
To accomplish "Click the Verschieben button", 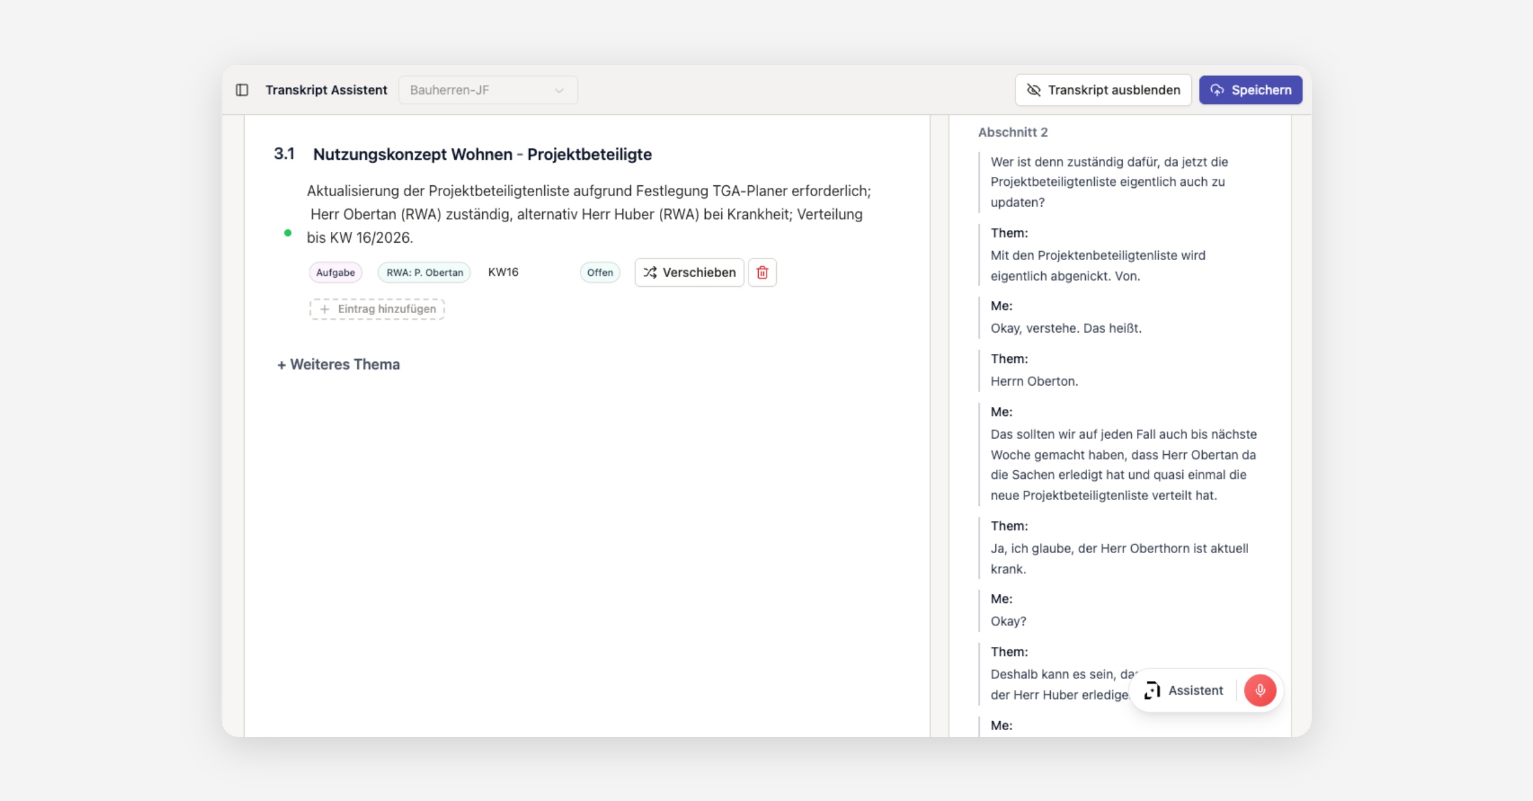I will (x=689, y=273).
